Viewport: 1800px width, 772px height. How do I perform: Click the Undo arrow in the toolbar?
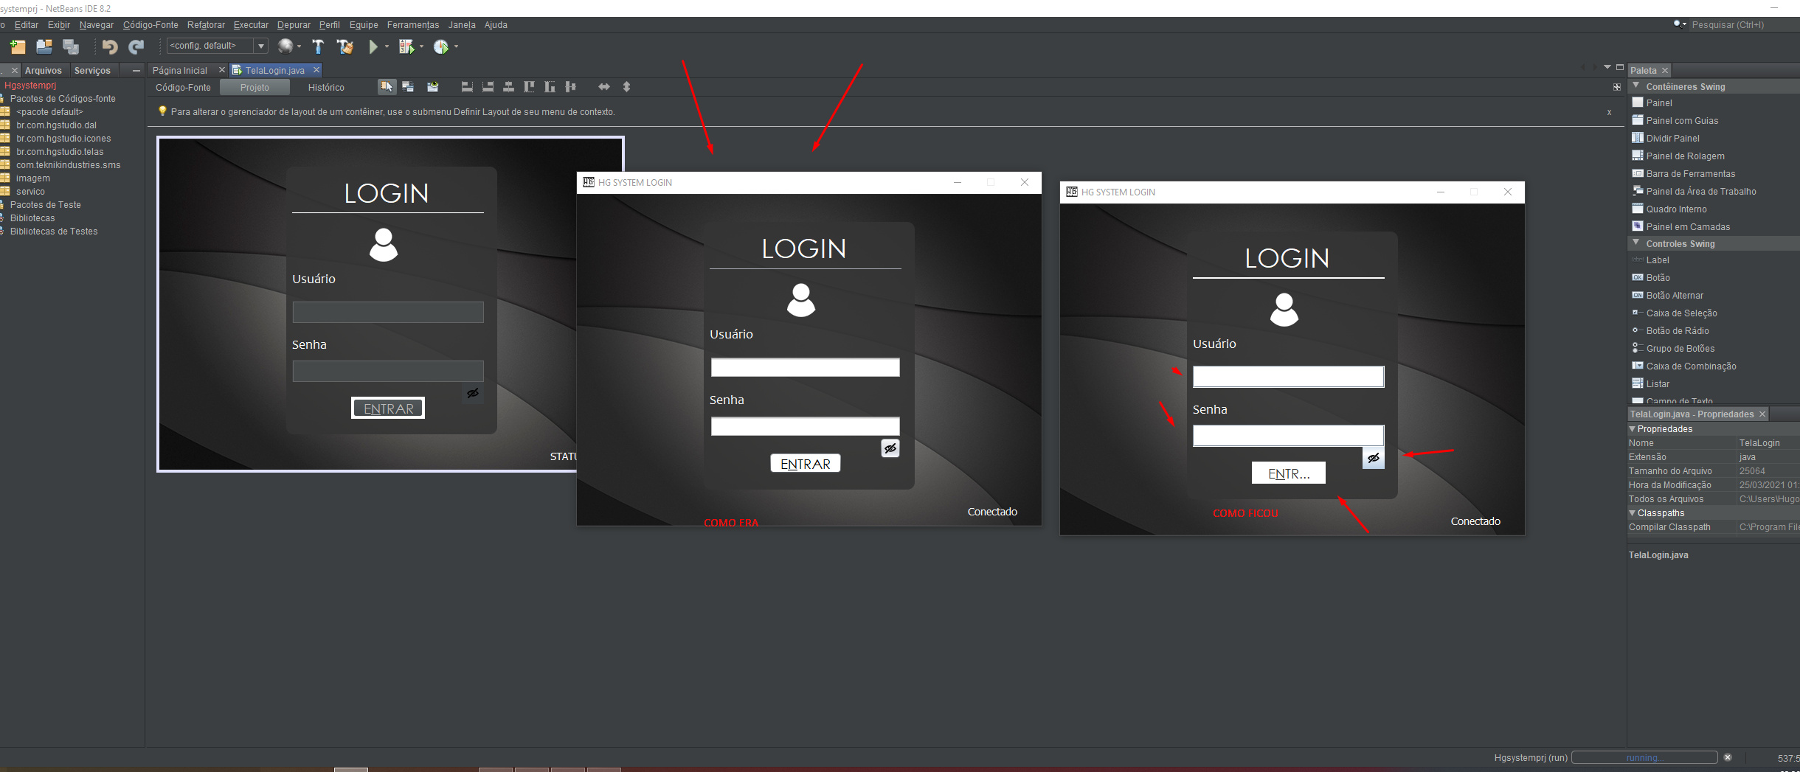(x=110, y=46)
